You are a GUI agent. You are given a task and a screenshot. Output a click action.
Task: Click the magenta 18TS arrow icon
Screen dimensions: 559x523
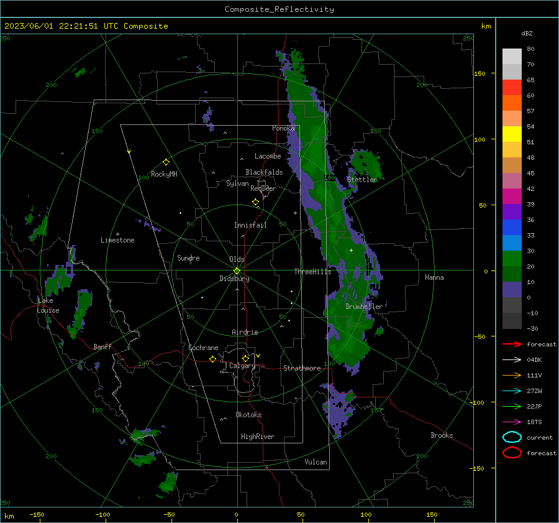tap(512, 422)
